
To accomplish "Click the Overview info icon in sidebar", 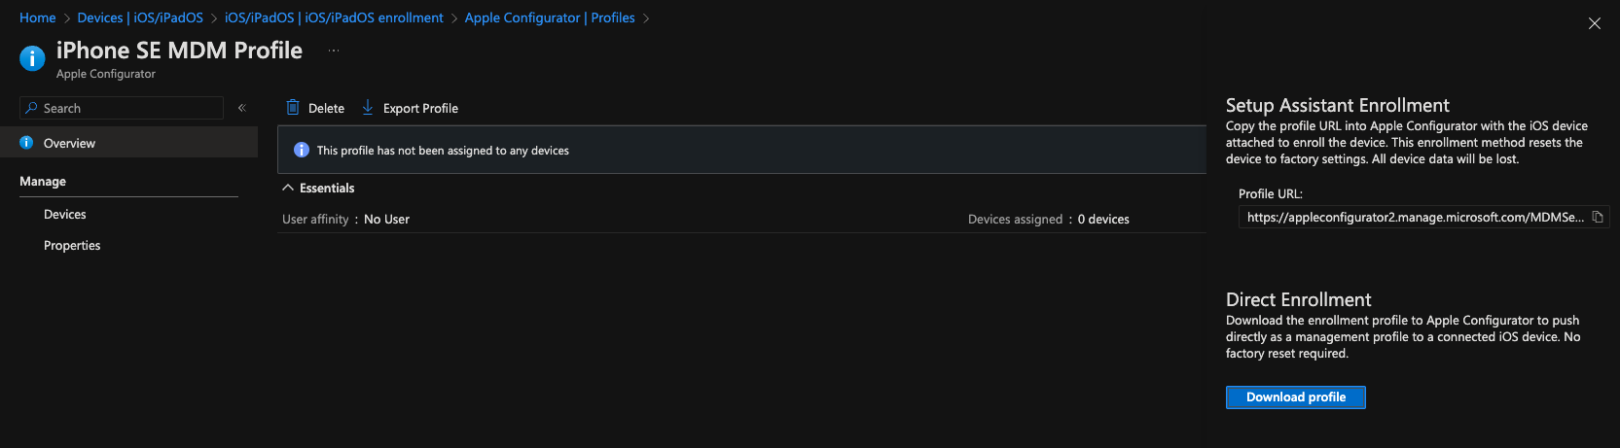I will click(x=26, y=143).
